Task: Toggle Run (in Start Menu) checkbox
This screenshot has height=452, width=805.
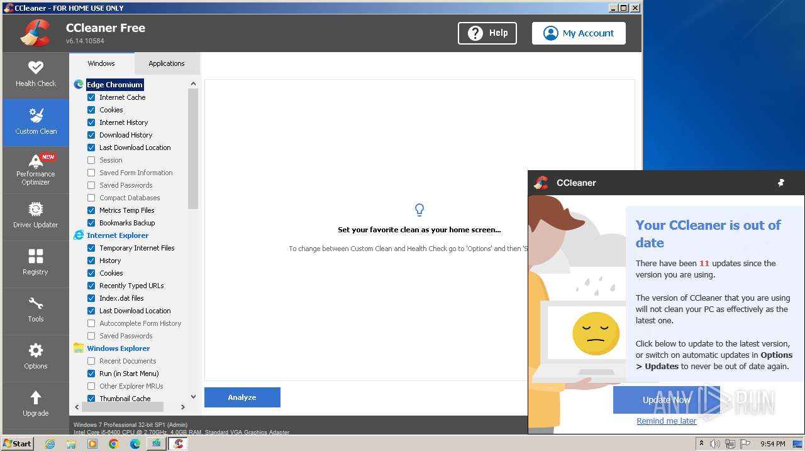Action: tap(91, 374)
